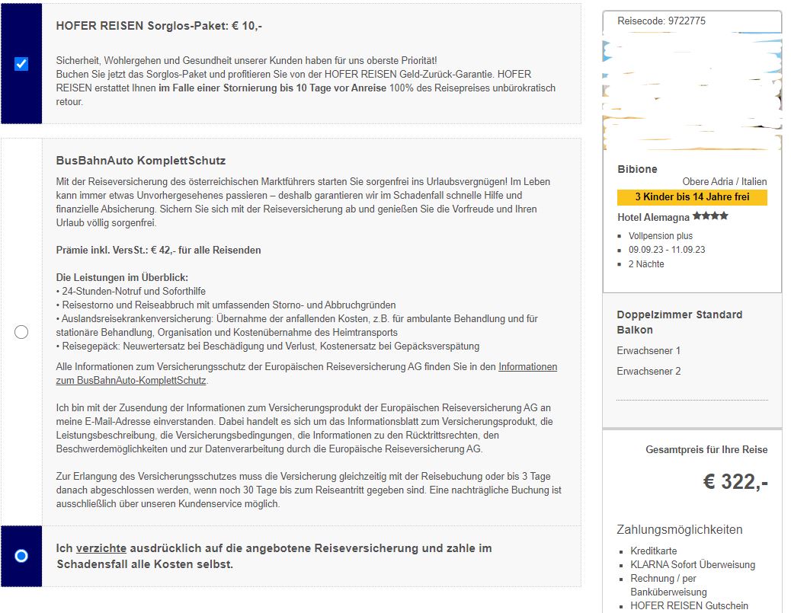Click the 'Erwachsener 1' entry
Viewport: 791px width, 613px height.
point(648,351)
